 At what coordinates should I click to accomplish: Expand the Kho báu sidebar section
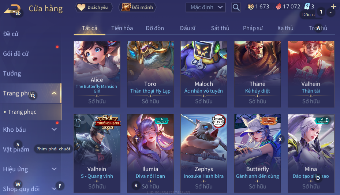(54, 130)
